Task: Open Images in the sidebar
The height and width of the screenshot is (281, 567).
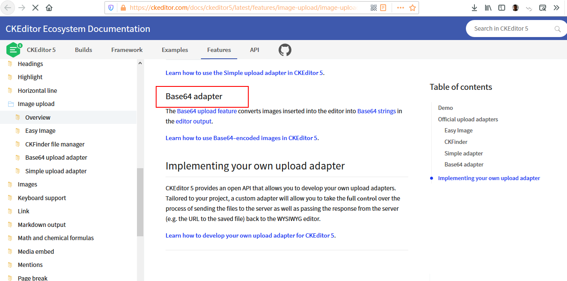Action: click(x=27, y=184)
